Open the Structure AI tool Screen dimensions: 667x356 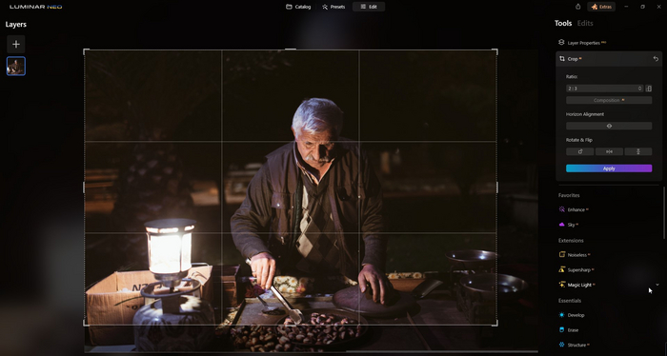[x=574, y=345]
